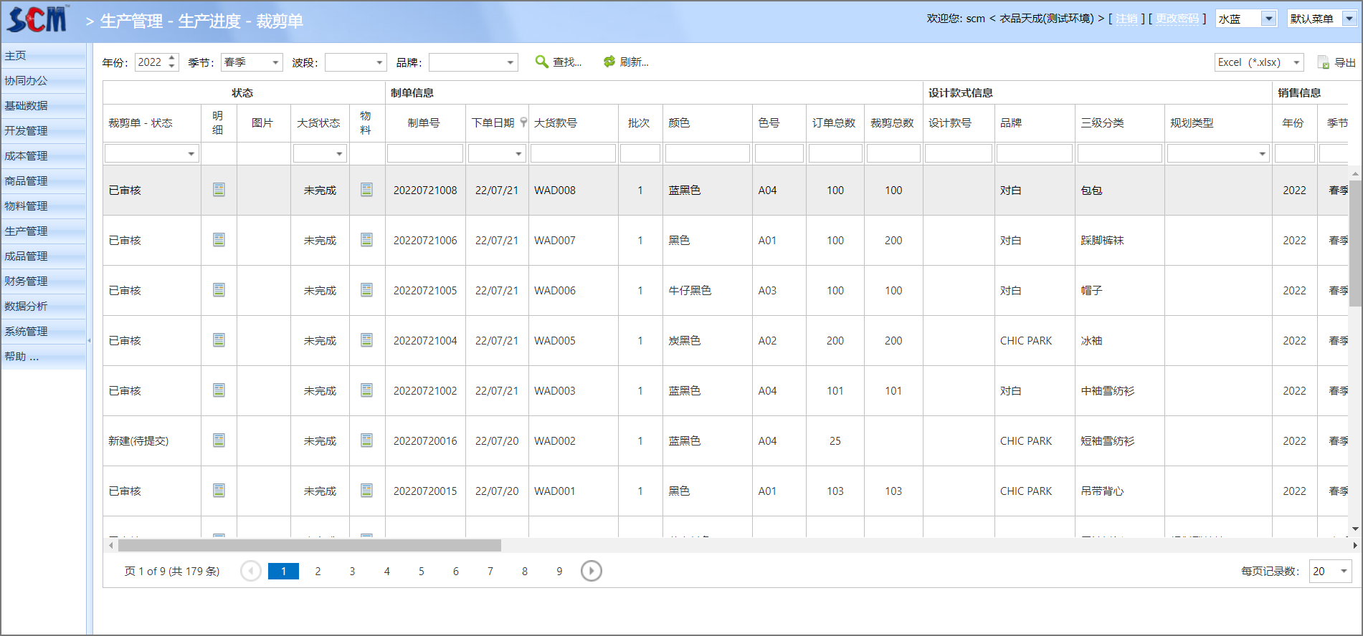Screen dimensions: 1363x636
Task: Click the 制单号 column filter field
Action: tap(424, 153)
